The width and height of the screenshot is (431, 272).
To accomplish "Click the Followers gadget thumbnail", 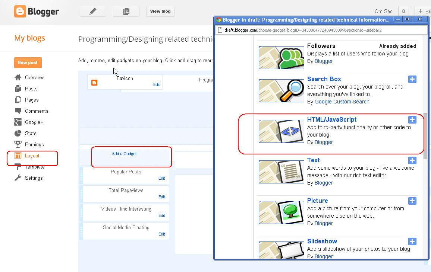I will pyautogui.click(x=281, y=58).
